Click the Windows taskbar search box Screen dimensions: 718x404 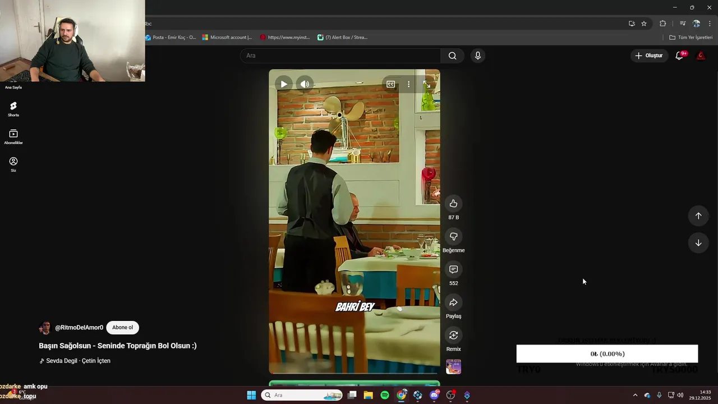click(x=302, y=395)
